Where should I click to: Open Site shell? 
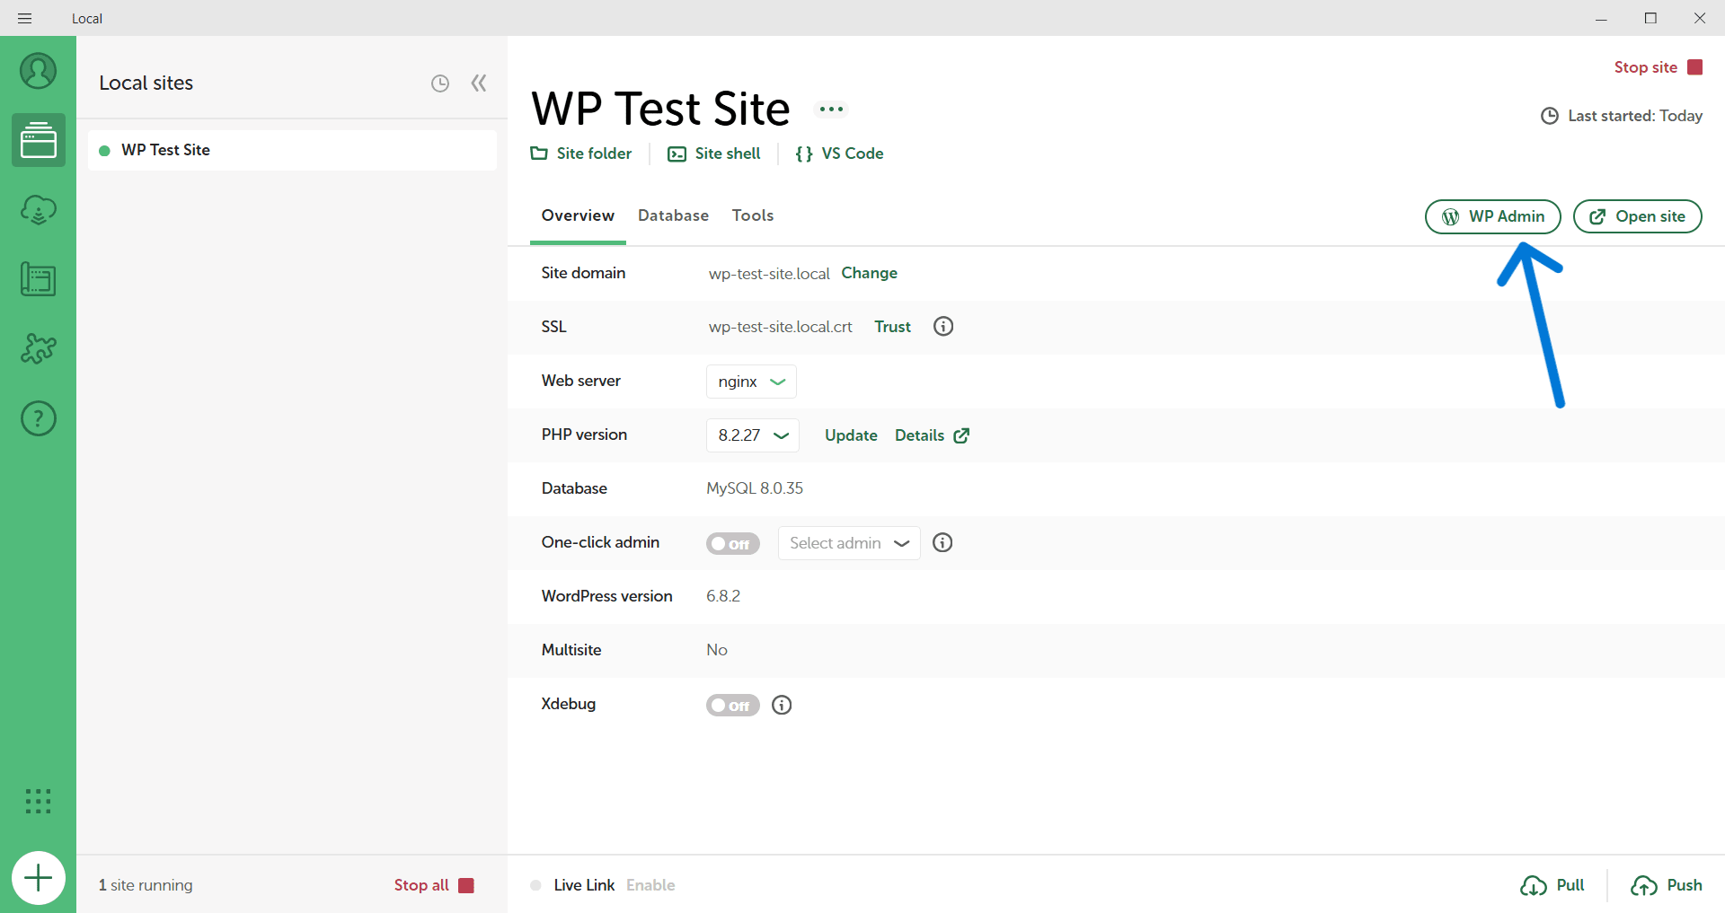tap(714, 154)
